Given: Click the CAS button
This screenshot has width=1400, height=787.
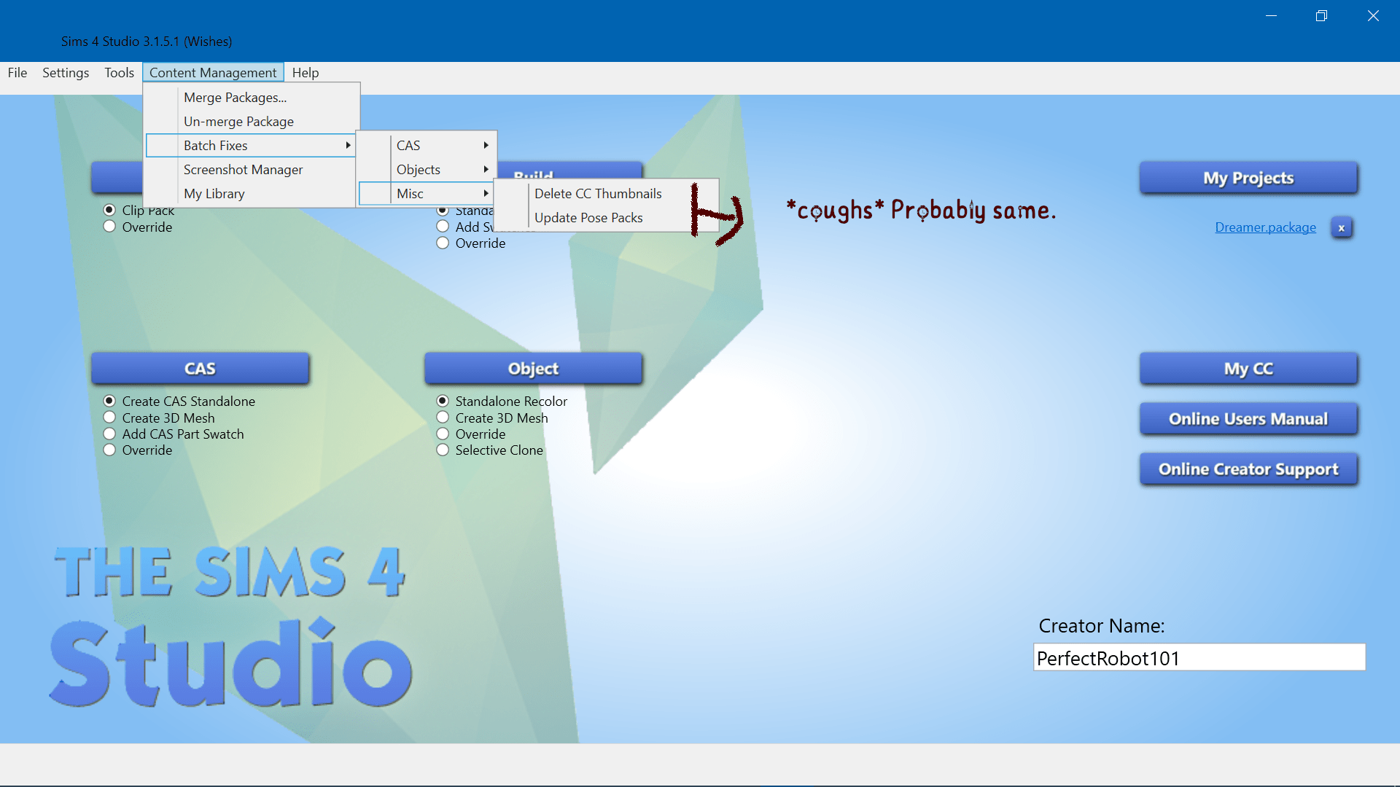Looking at the screenshot, I should [200, 368].
